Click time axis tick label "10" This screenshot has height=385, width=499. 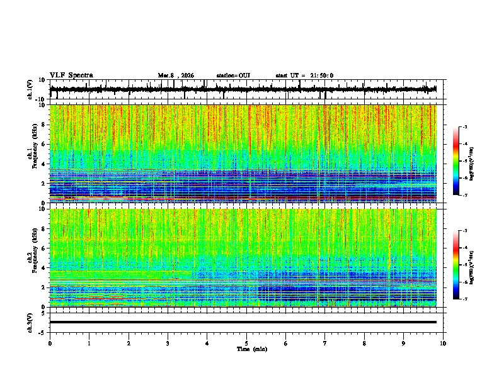(443, 343)
